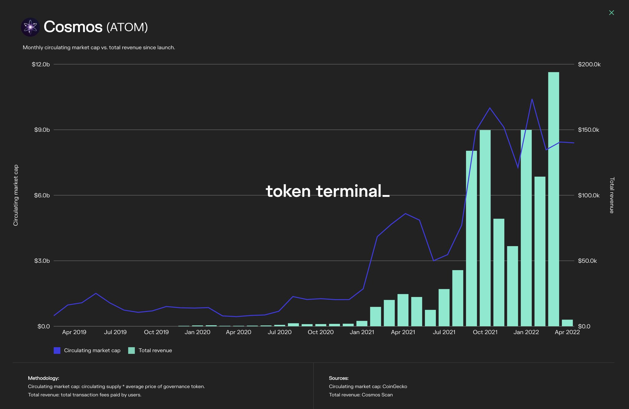Click the green close X icon
Screen dimensions: 629x409
[x=611, y=13]
